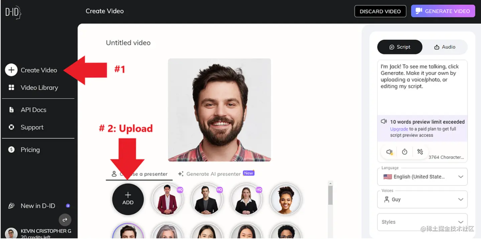Image resolution: width=481 pixels, height=239 pixels.
Task: Click the notification badge next to New in D-ID
Action: (x=68, y=206)
